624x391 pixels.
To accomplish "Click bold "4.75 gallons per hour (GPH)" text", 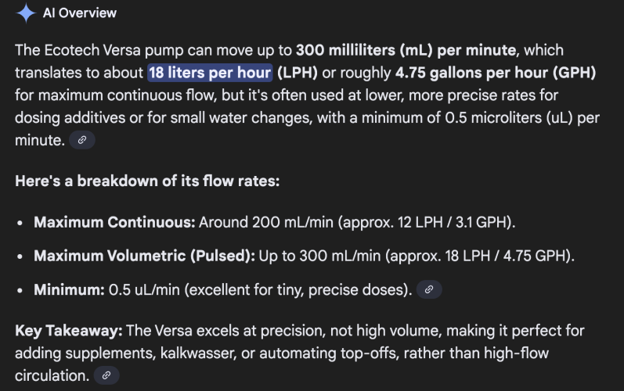I will coord(496,73).
